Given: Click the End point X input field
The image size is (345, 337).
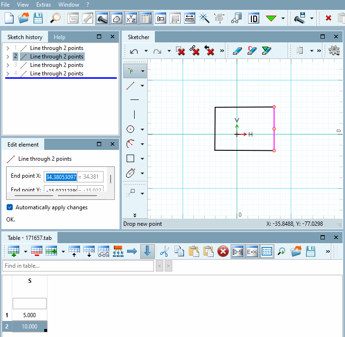Looking at the screenshot, I should [61, 177].
